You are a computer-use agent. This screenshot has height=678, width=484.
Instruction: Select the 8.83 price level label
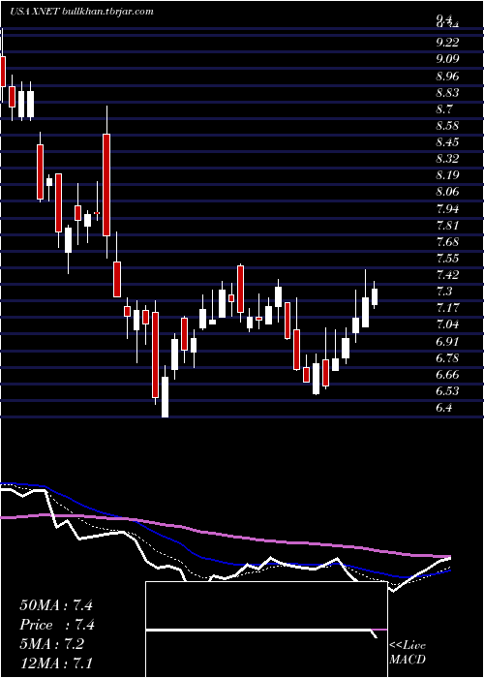pyautogui.click(x=447, y=93)
